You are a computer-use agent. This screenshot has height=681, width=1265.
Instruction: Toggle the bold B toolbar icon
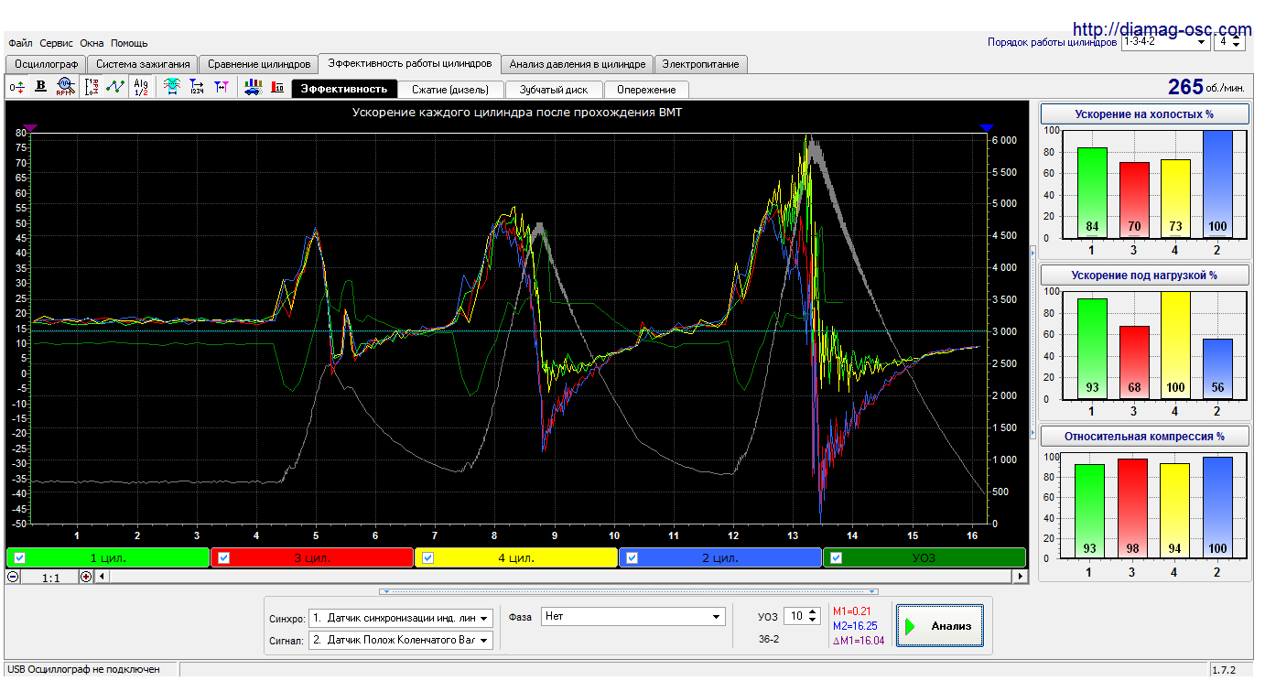(x=40, y=87)
